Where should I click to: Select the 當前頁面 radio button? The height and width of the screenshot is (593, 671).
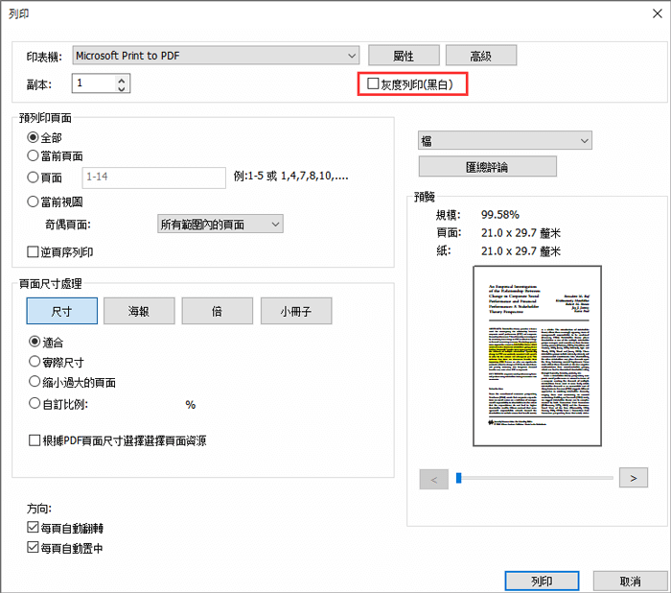[x=34, y=155]
